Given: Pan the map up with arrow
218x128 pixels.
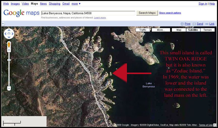Looking at the screenshot, I should coord(9,30).
